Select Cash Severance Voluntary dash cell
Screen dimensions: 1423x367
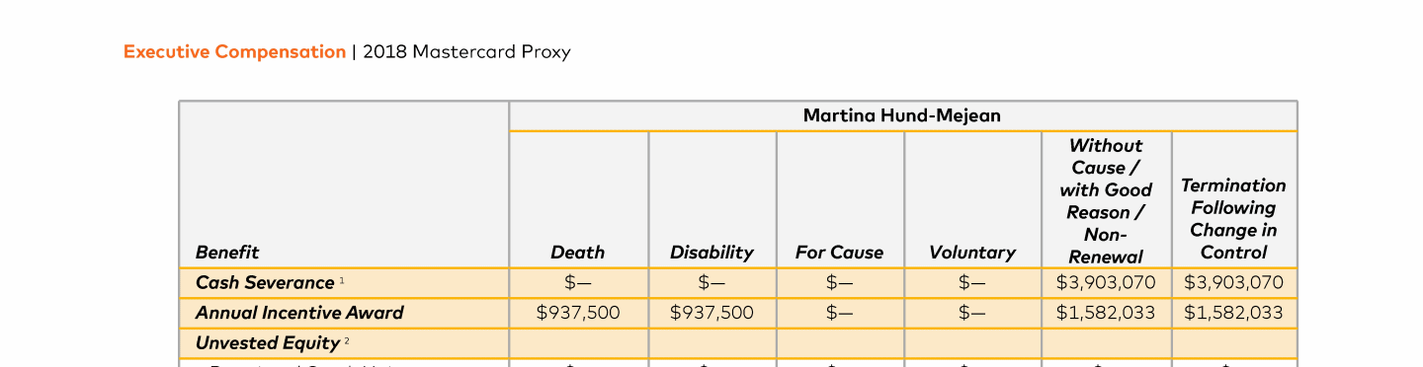(x=972, y=283)
